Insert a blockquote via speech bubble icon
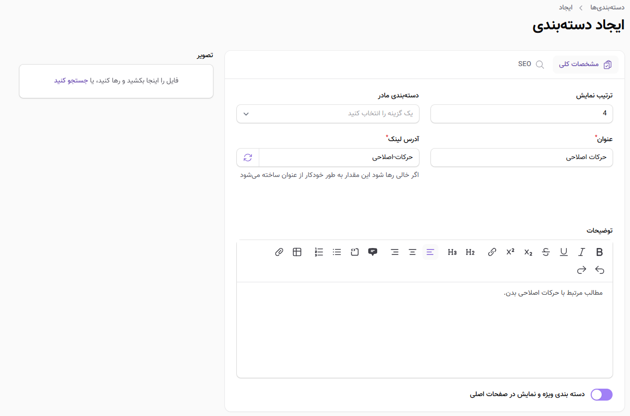This screenshot has width=630, height=416. pos(373,252)
